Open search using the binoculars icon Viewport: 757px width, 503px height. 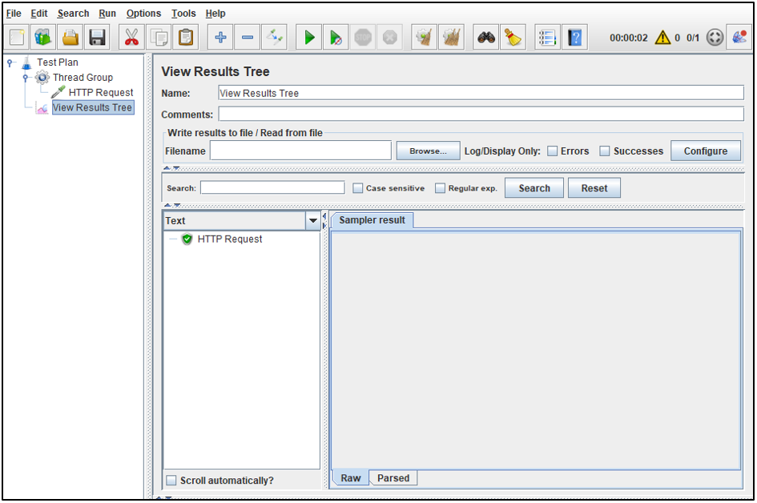tap(485, 37)
